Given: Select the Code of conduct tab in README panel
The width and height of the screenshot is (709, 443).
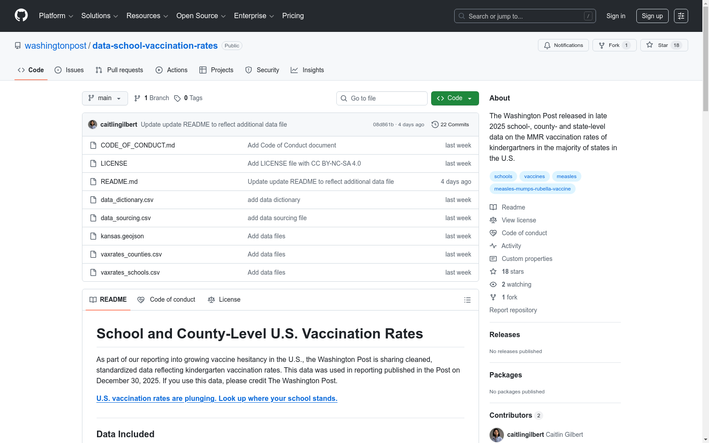Looking at the screenshot, I should [x=167, y=300].
